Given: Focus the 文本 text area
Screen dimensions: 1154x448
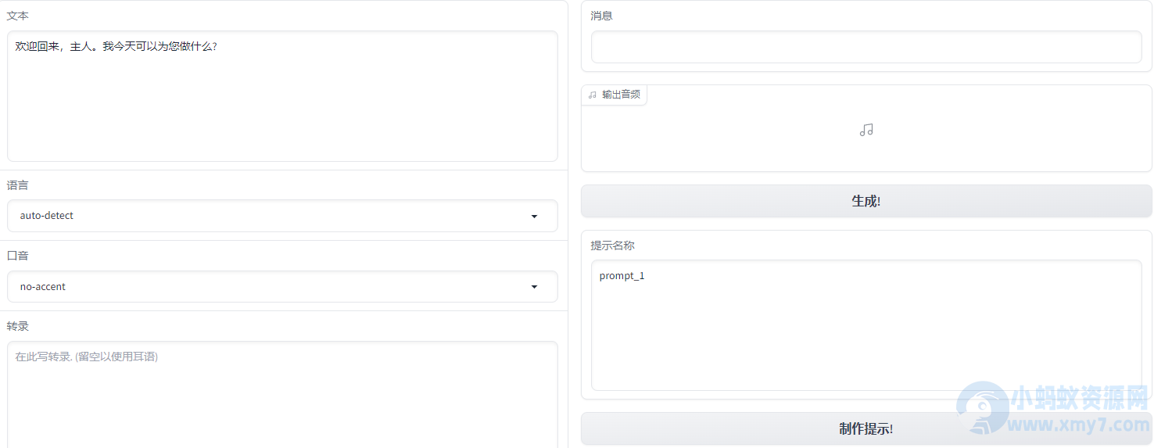Looking at the screenshot, I should [x=282, y=96].
